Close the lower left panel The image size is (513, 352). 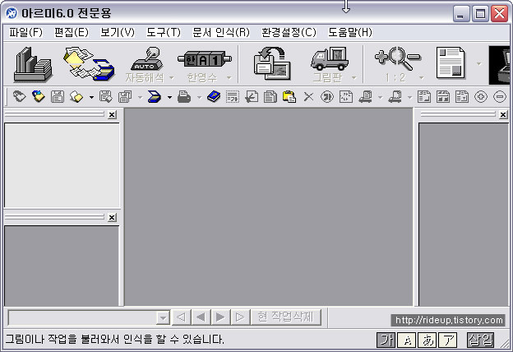pyautogui.click(x=112, y=217)
